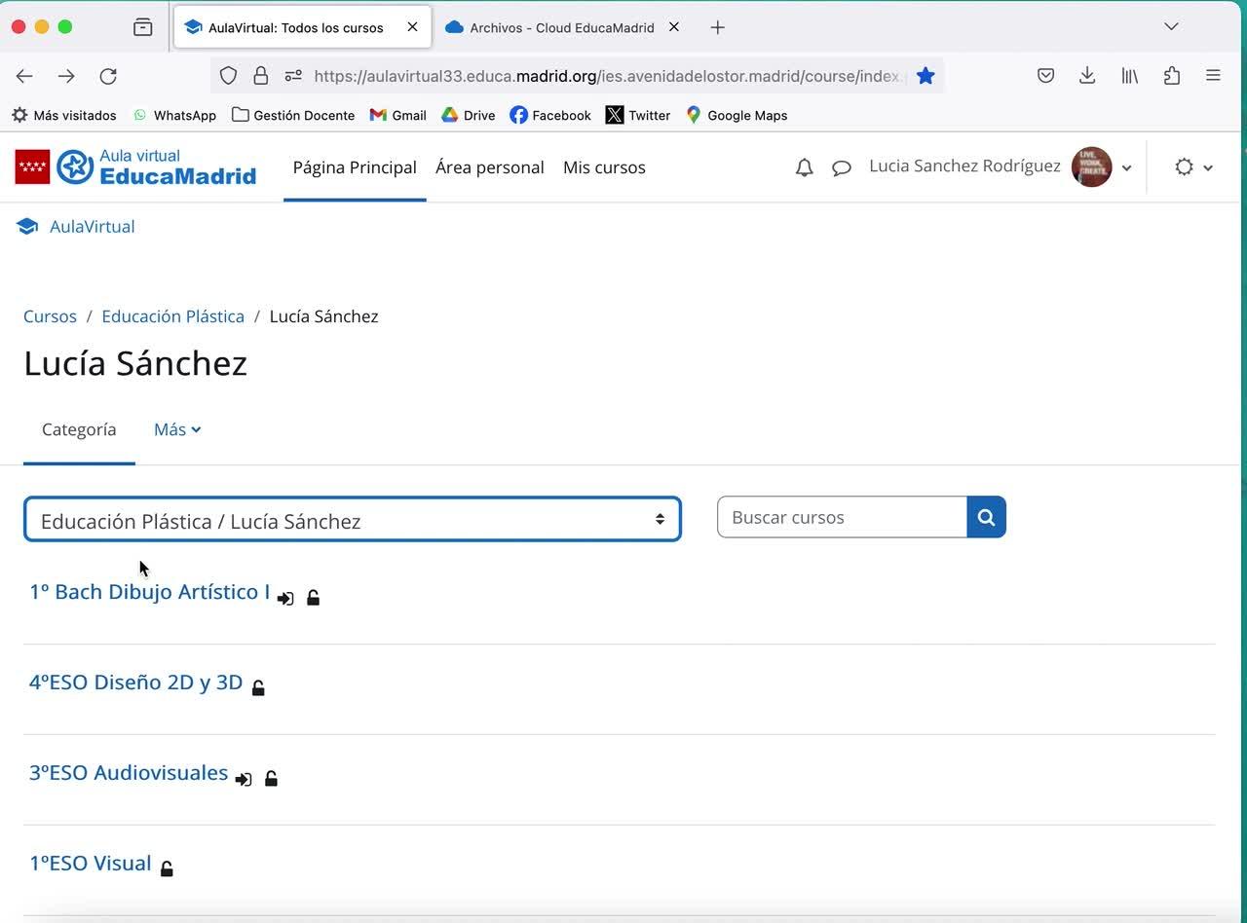The width and height of the screenshot is (1247, 923).
Task: Reload the current page
Action: [x=108, y=76]
